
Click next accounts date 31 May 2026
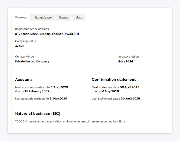[59, 87]
